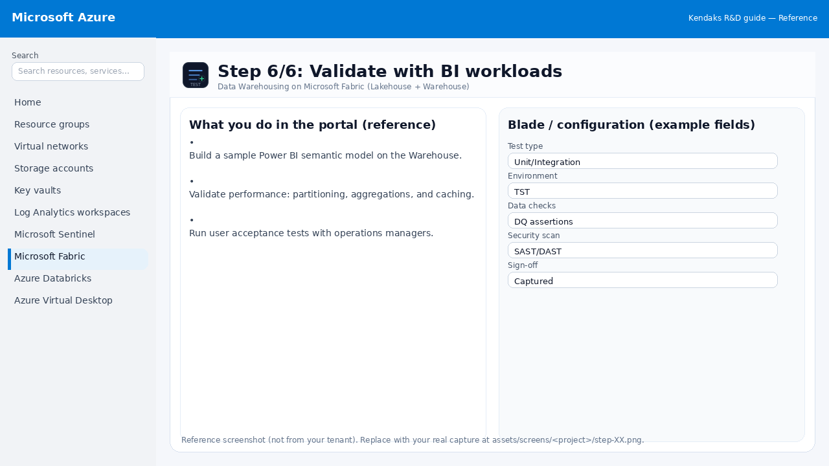Open Azure Databricks
Image resolution: width=829 pixels, height=466 pixels.
[78, 278]
